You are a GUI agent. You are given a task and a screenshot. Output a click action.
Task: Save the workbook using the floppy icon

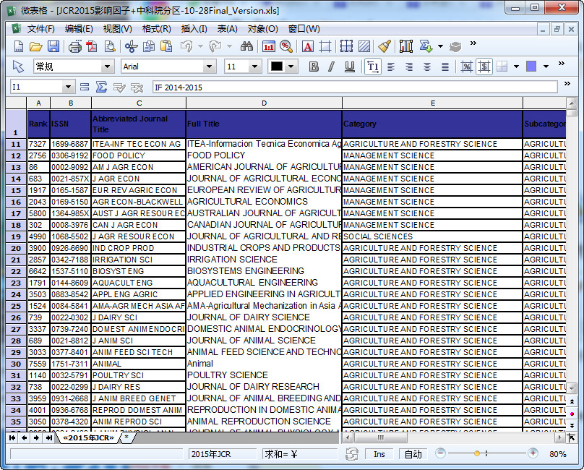(x=53, y=46)
